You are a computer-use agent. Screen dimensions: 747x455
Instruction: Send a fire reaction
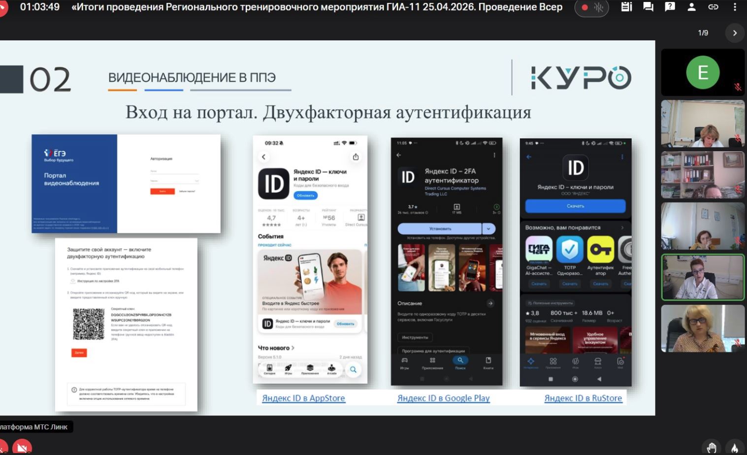[734, 447]
